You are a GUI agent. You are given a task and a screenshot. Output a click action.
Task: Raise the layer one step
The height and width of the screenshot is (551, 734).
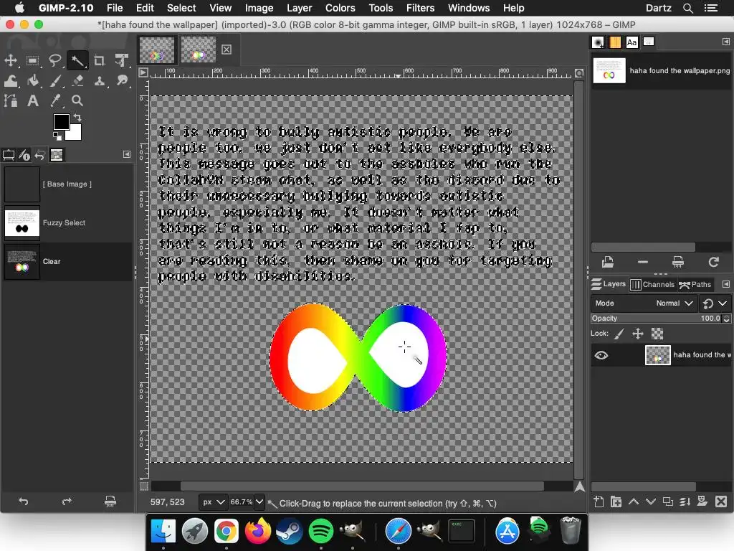[634, 501]
